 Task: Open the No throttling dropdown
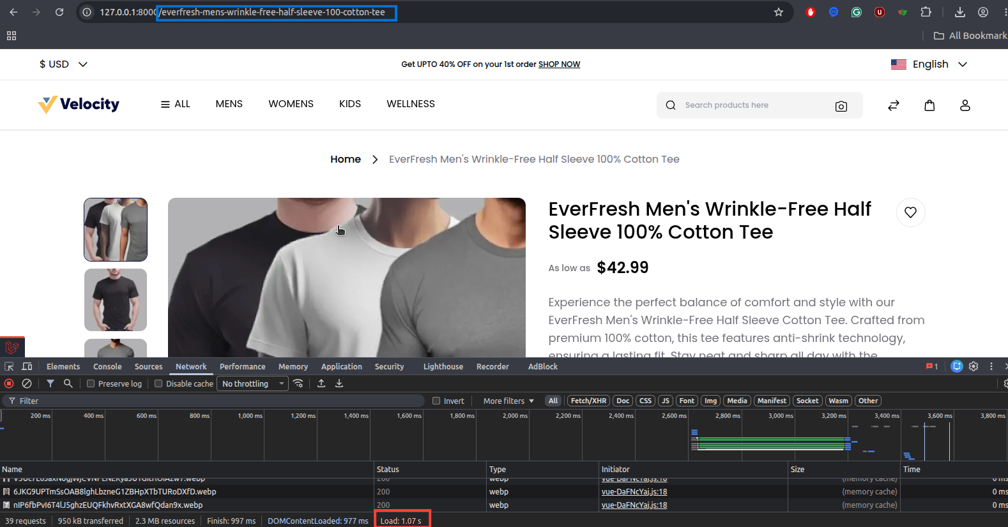[x=253, y=383]
